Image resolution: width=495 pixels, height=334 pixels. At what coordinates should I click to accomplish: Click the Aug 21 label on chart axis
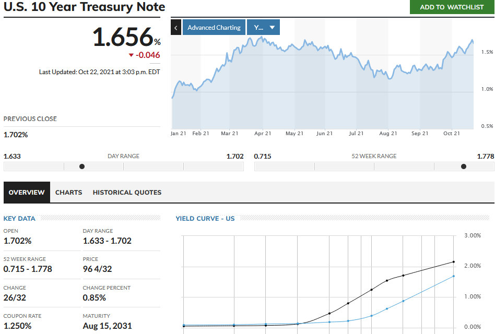[388, 134]
